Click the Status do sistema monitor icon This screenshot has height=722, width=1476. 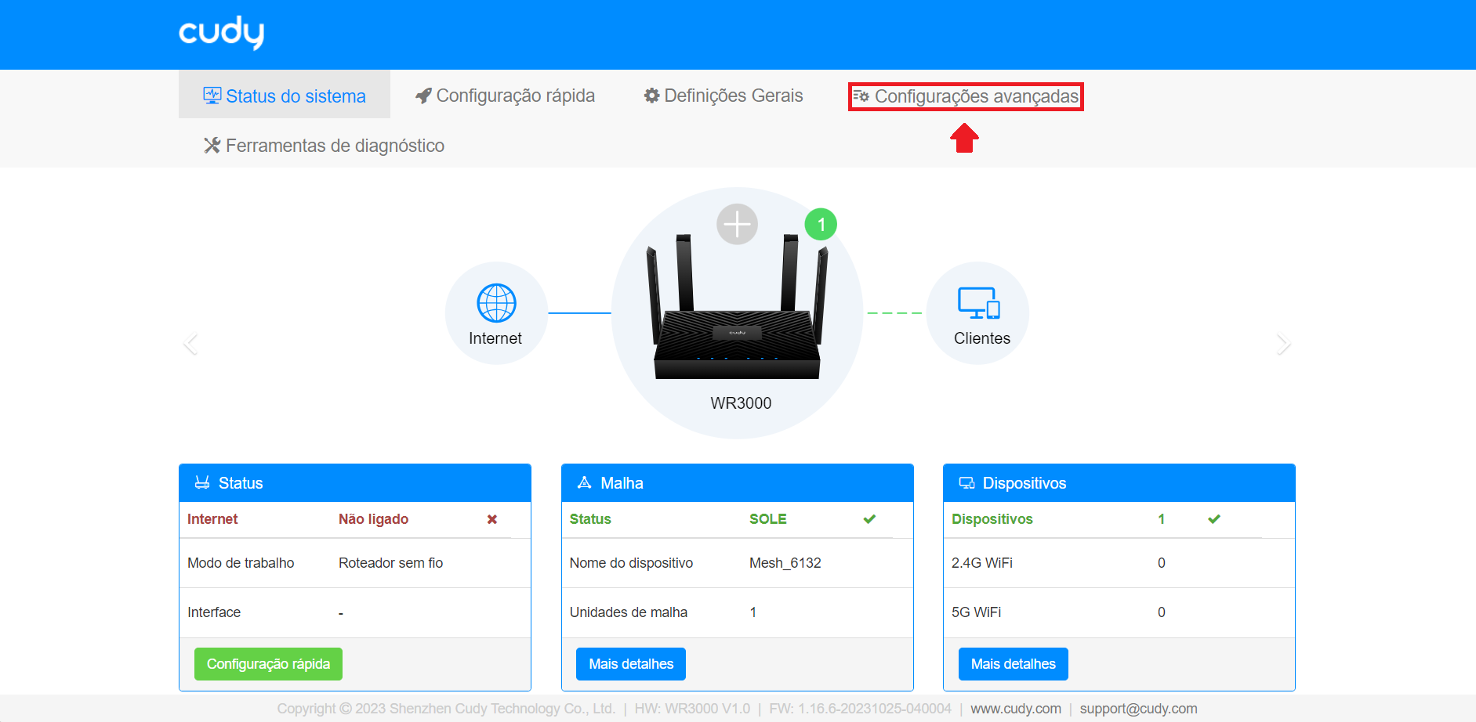212,96
